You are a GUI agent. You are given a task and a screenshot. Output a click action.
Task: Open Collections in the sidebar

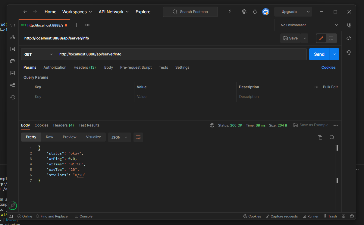coord(13,25)
